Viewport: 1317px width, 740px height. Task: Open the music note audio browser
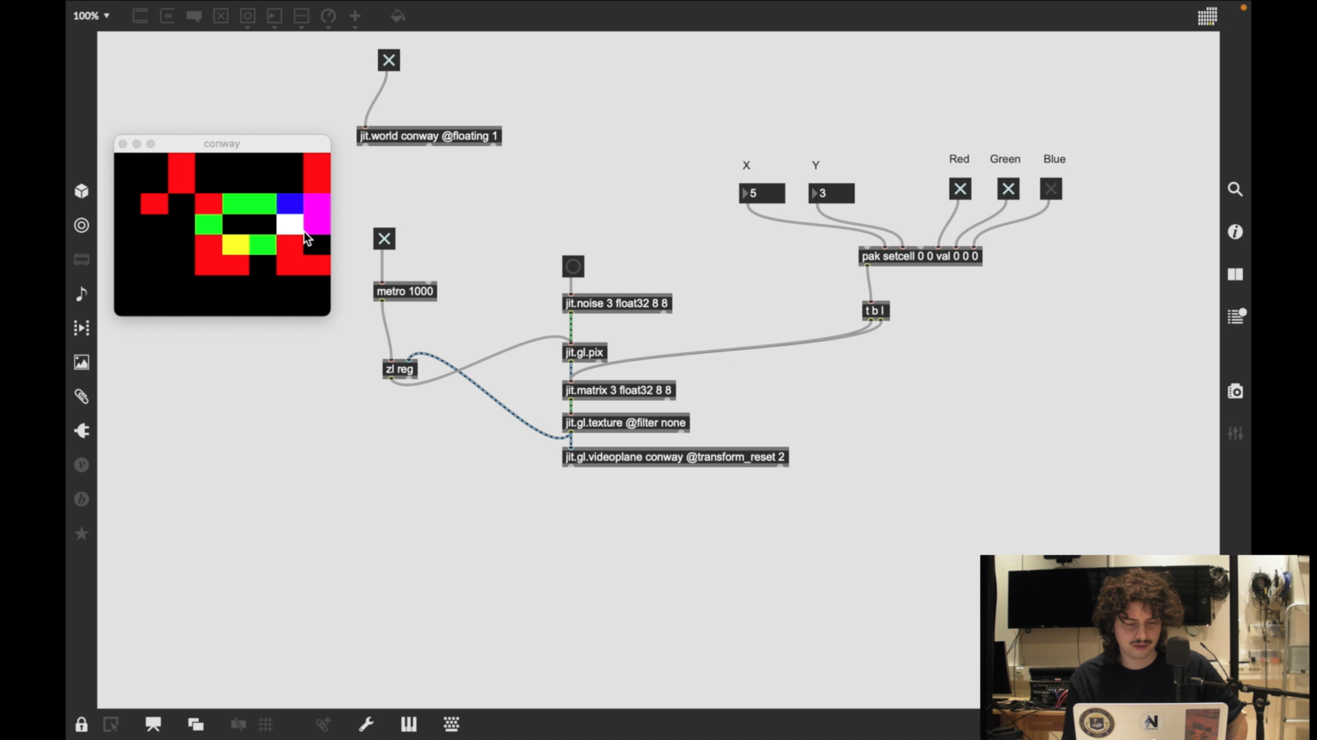[82, 293]
